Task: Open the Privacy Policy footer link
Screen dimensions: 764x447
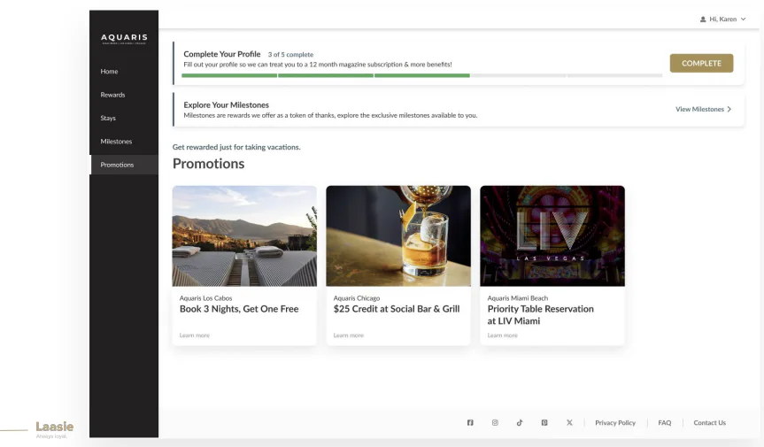Action: [615, 422]
